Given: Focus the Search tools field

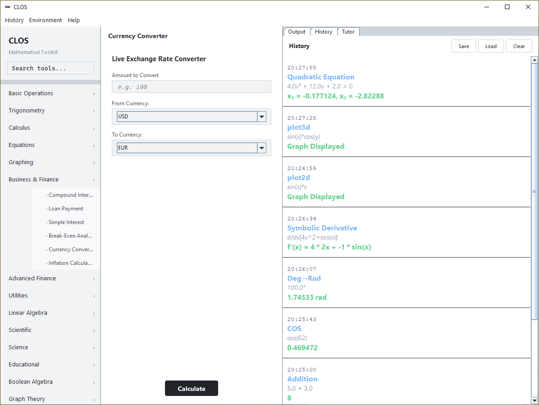Looking at the screenshot, I should point(50,68).
